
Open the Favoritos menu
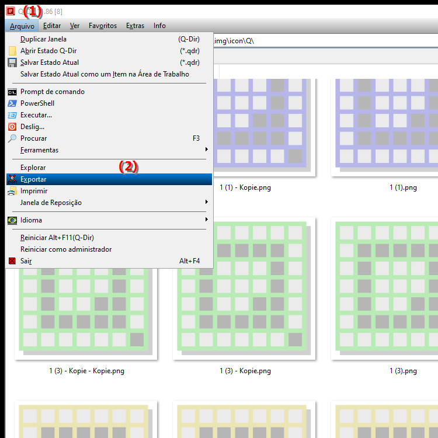click(103, 26)
